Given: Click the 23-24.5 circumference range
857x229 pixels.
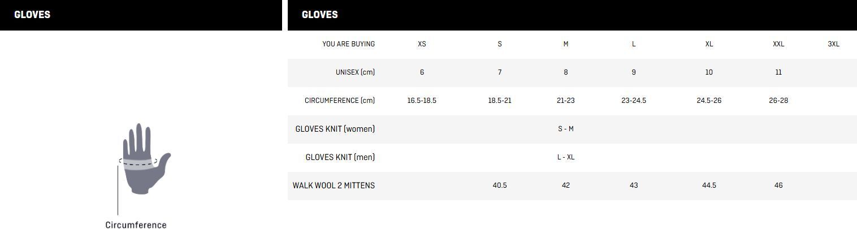Looking at the screenshot, I should pyautogui.click(x=633, y=101).
